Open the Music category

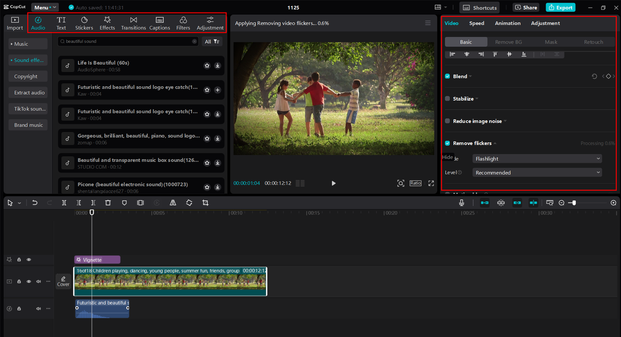click(28, 44)
